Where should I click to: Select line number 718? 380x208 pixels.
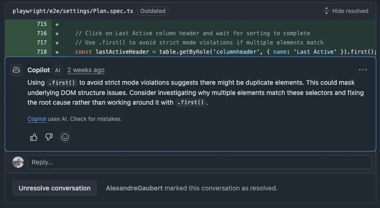click(x=41, y=52)
